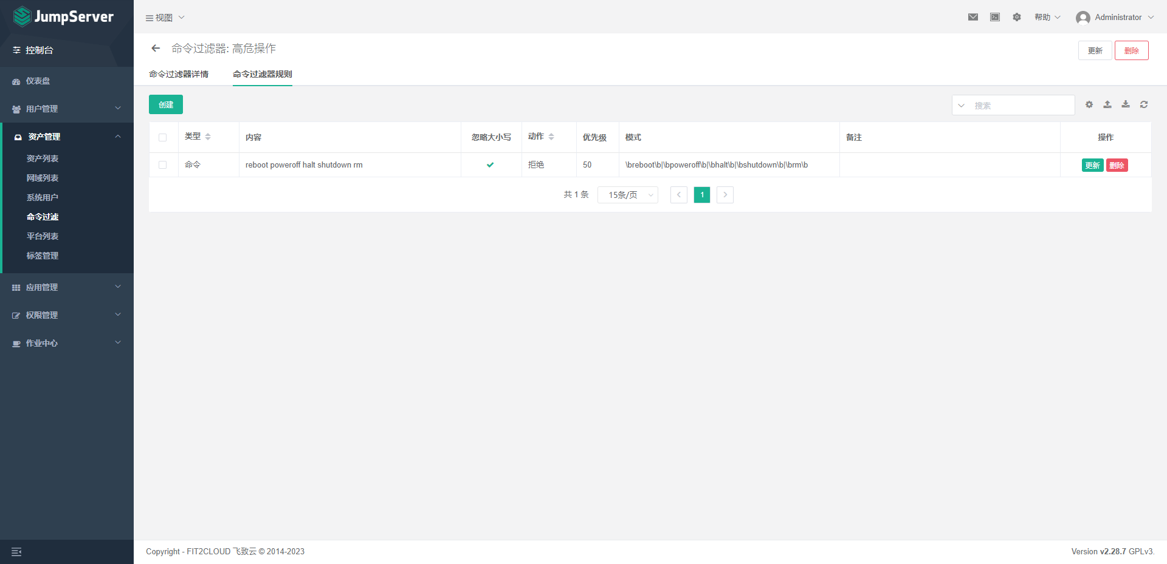Go back with the left arrow
The height and width of the screenshot is (564, 1167).
point(156,48)
